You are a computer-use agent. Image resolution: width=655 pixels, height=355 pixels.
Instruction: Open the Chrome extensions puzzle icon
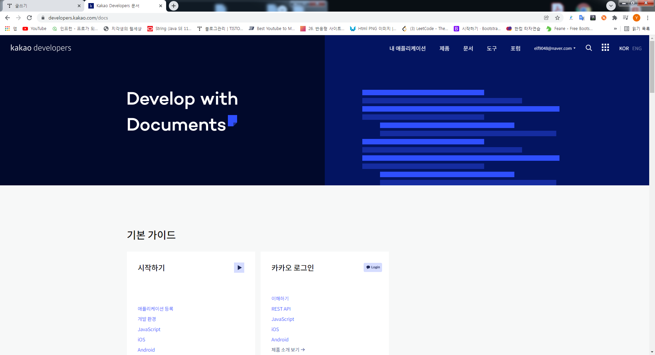click(x=615, y=18)
